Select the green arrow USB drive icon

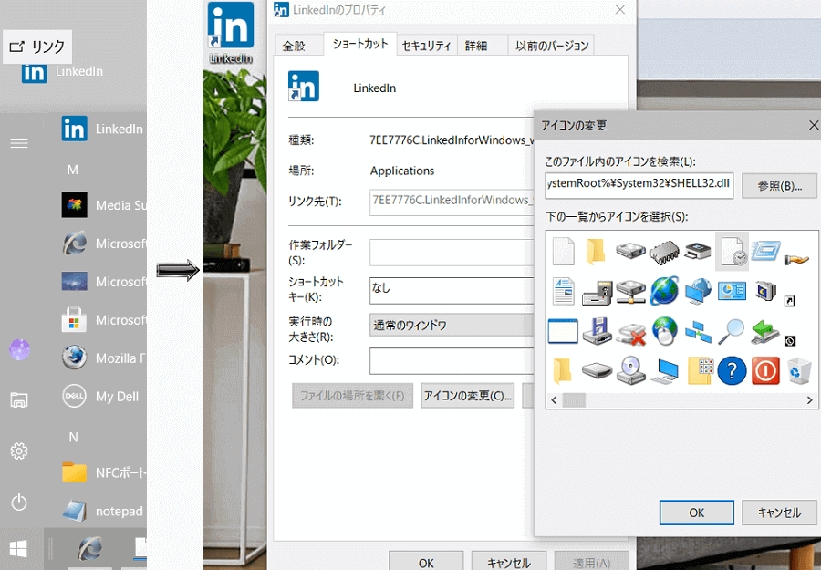click(x=765, y=332)
